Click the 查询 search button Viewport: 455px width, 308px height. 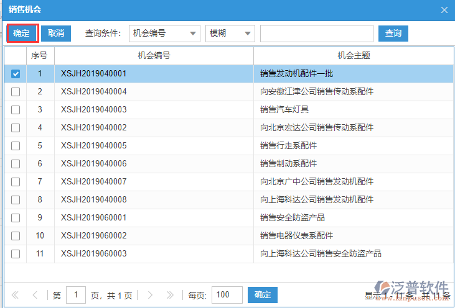click(393, 34)
